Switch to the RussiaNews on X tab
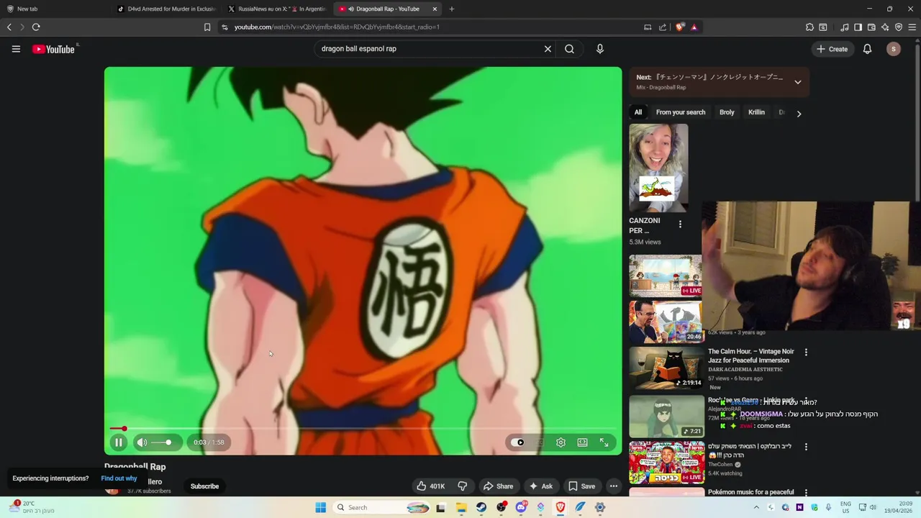The image size is (921, 518). (x=276, y=9)
